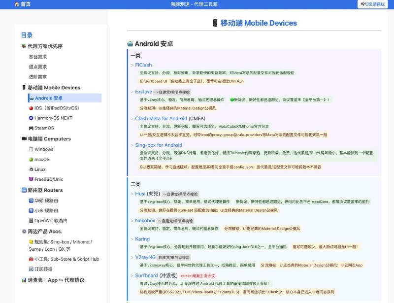Open Sing-box for Android link
The height and width of the screenshot is (303, 394).
tap(159, 145)
